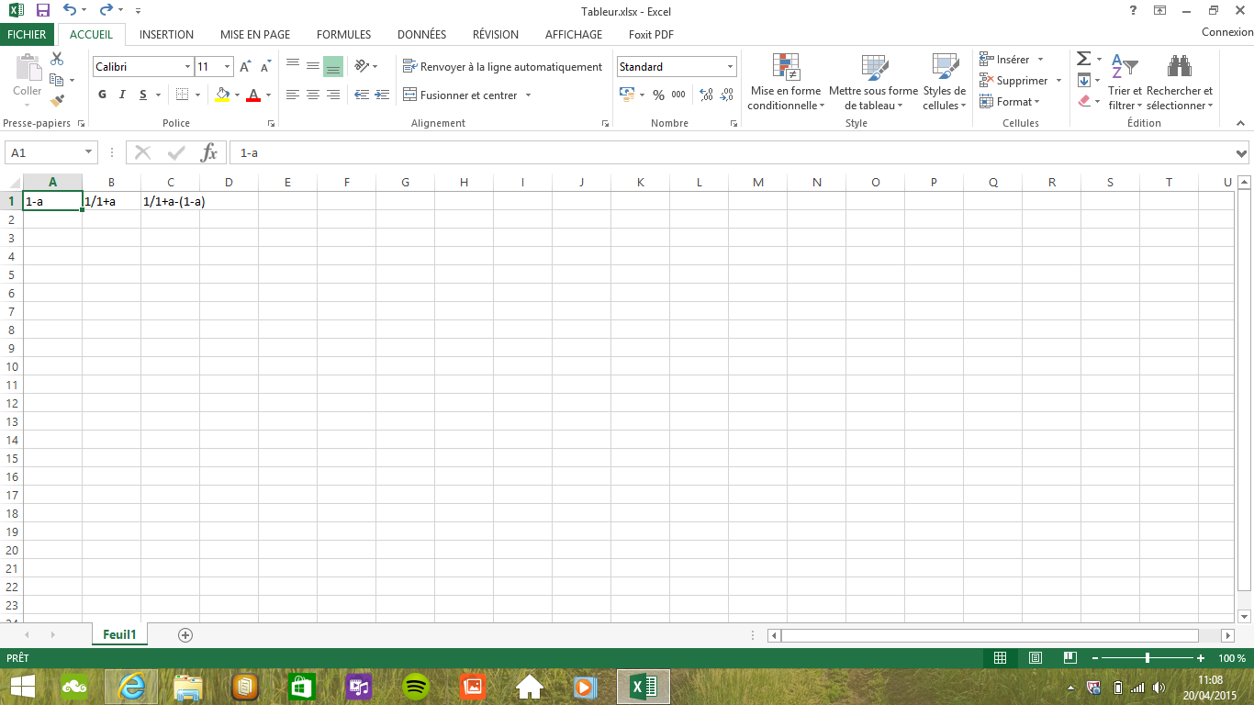
Task: Open the Calibri font name dropdown
Action: coord(187,67)
